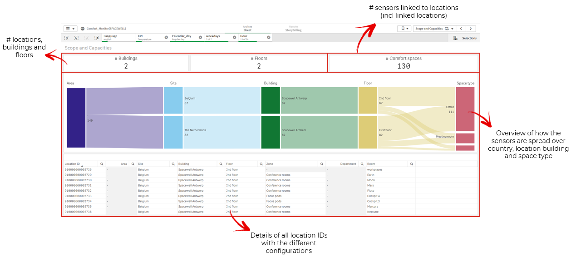
Task: Search in the Area column
Action: click(133, 164)
